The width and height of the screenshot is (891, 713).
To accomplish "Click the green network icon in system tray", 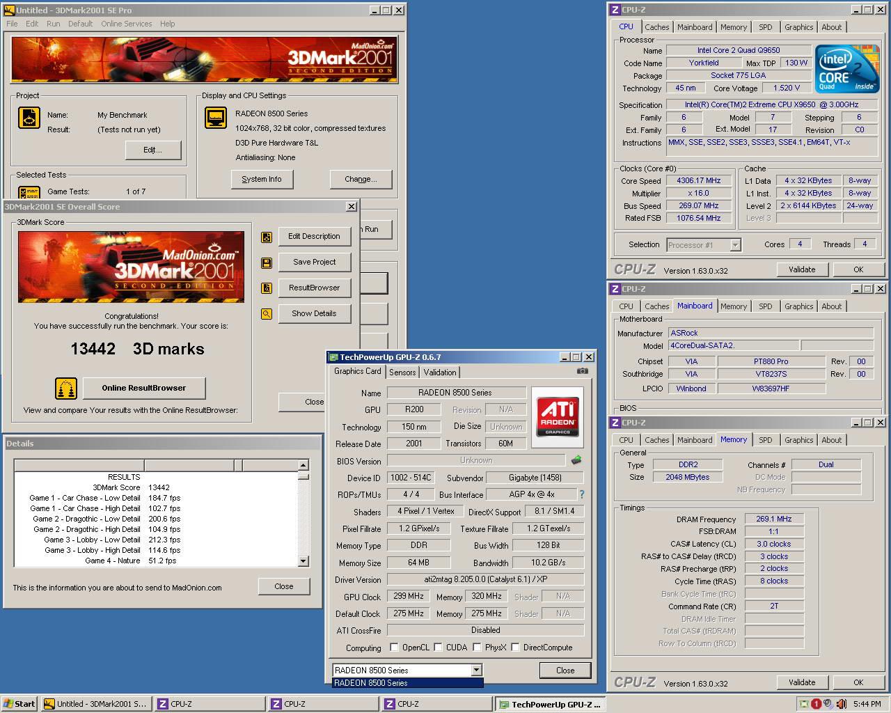I will pos(805,704).
